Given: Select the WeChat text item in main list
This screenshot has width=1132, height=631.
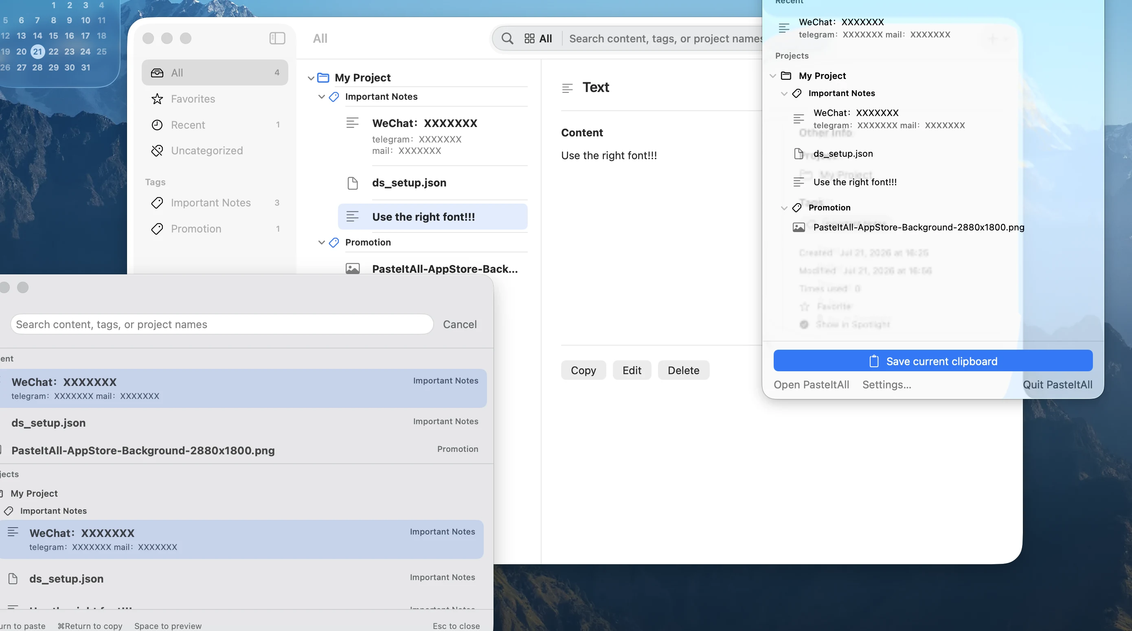Looking at the screenshot, I should [432, 136].
